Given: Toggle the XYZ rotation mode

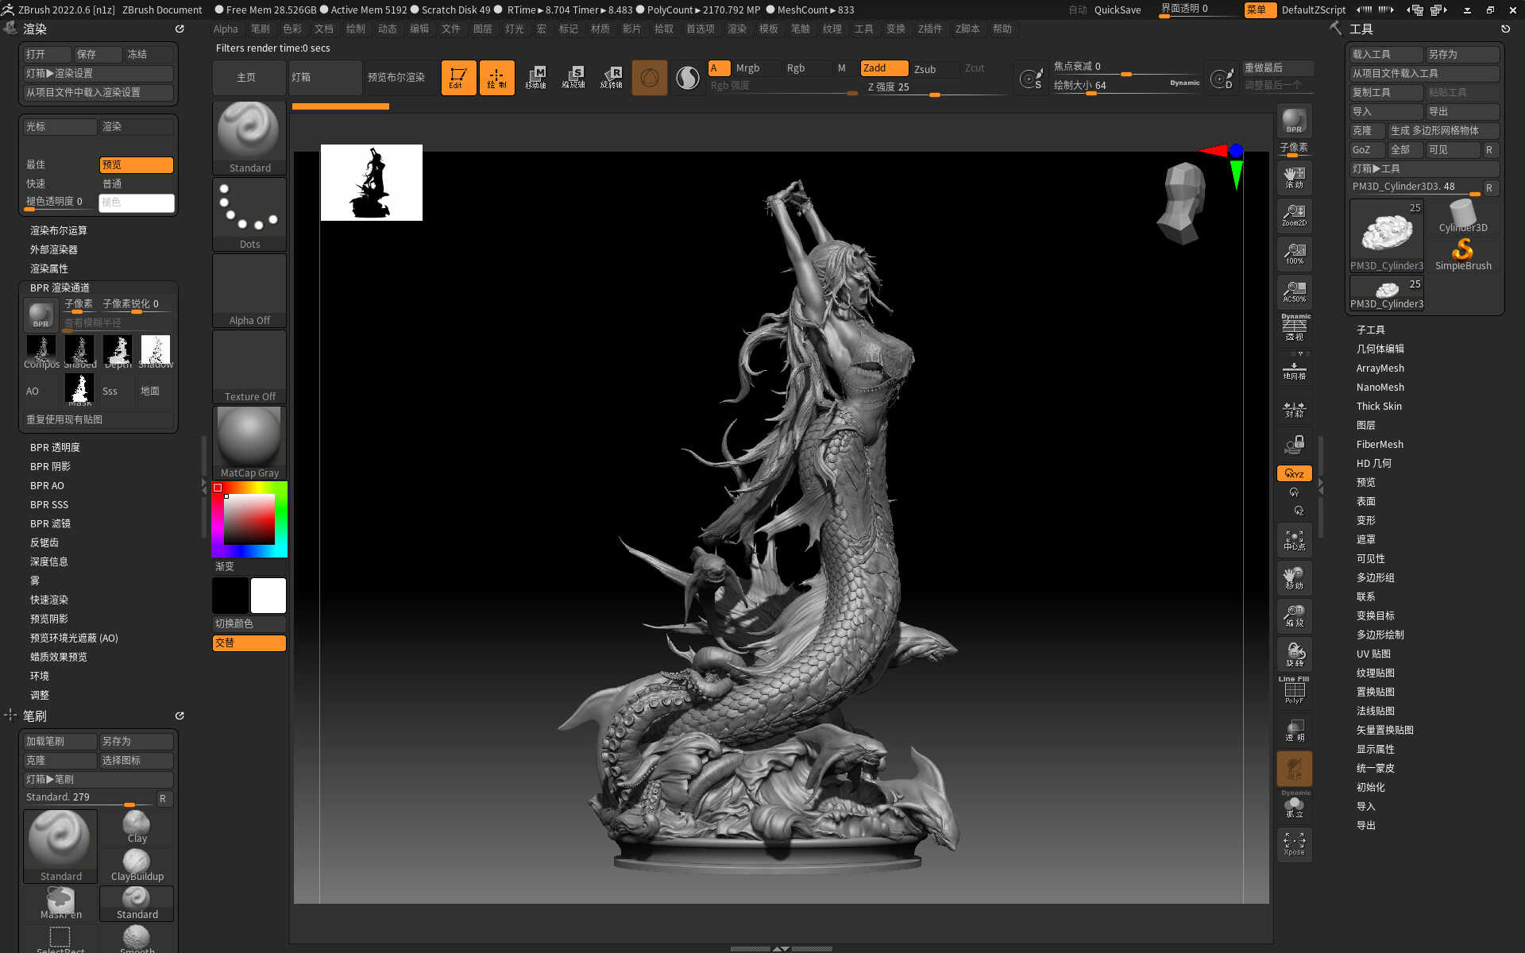Looking at the screenshot, I should click(x=1294, y=473).
